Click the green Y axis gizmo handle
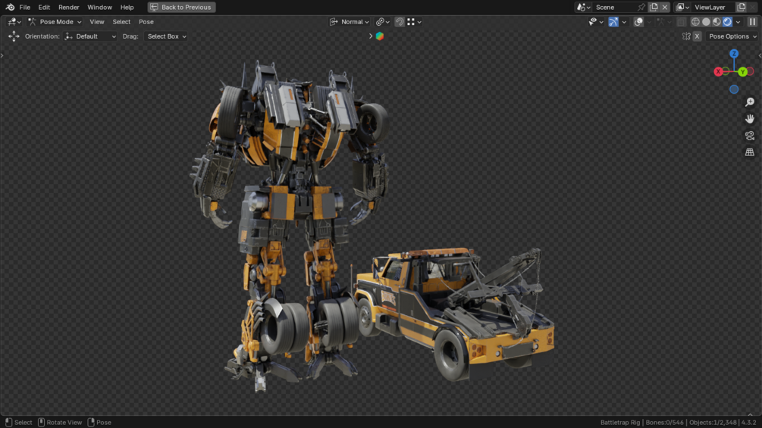The image size is (762, 428). [x=742, y=72]
